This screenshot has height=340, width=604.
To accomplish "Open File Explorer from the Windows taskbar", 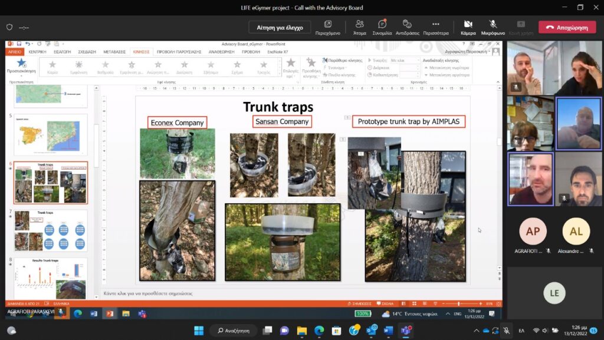I will pyautogui.click(x=301, y=331).
